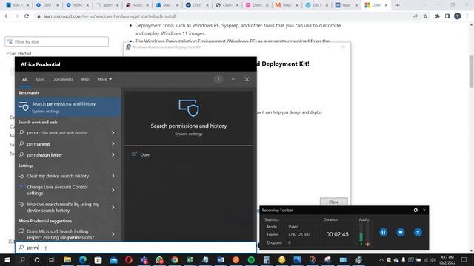474x266 pixels.
Task: Reload the browser page
Action: coord(27,16)
